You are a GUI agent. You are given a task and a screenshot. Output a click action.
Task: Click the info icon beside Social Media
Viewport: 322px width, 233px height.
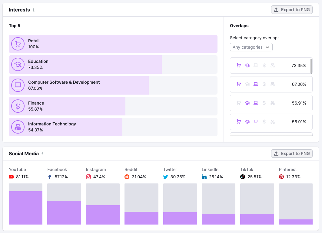click(42, 154)
